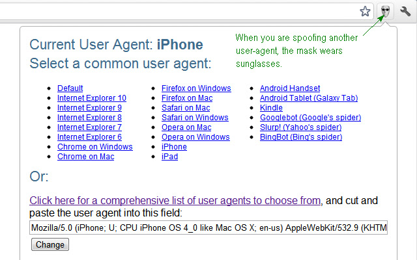417x260 pixels.
Task: Click the bookmark star icon
Action: [366, 11]
